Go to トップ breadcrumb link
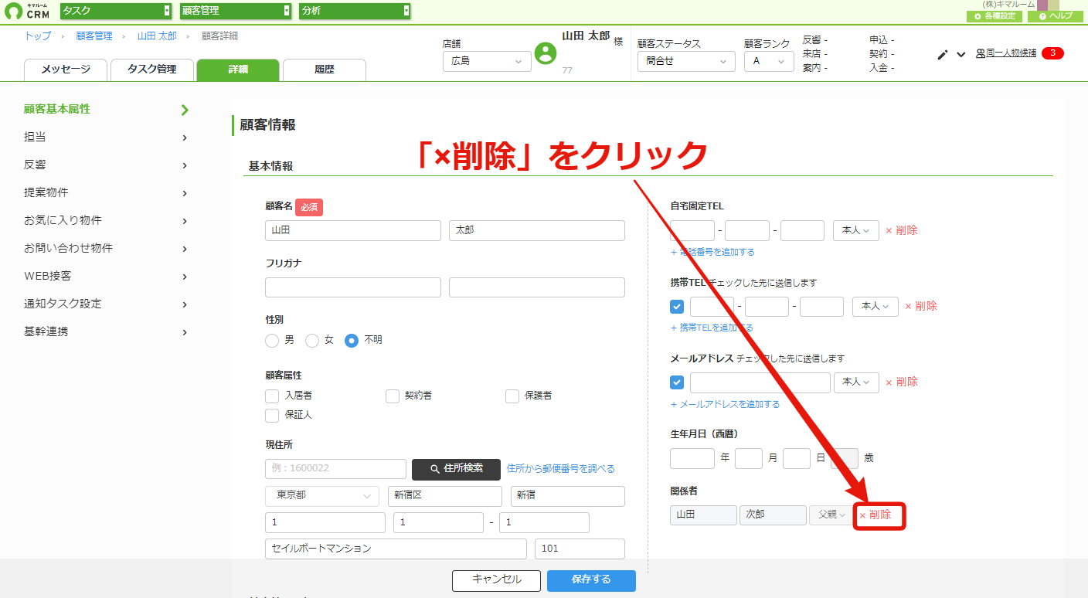 coord(38,36)
